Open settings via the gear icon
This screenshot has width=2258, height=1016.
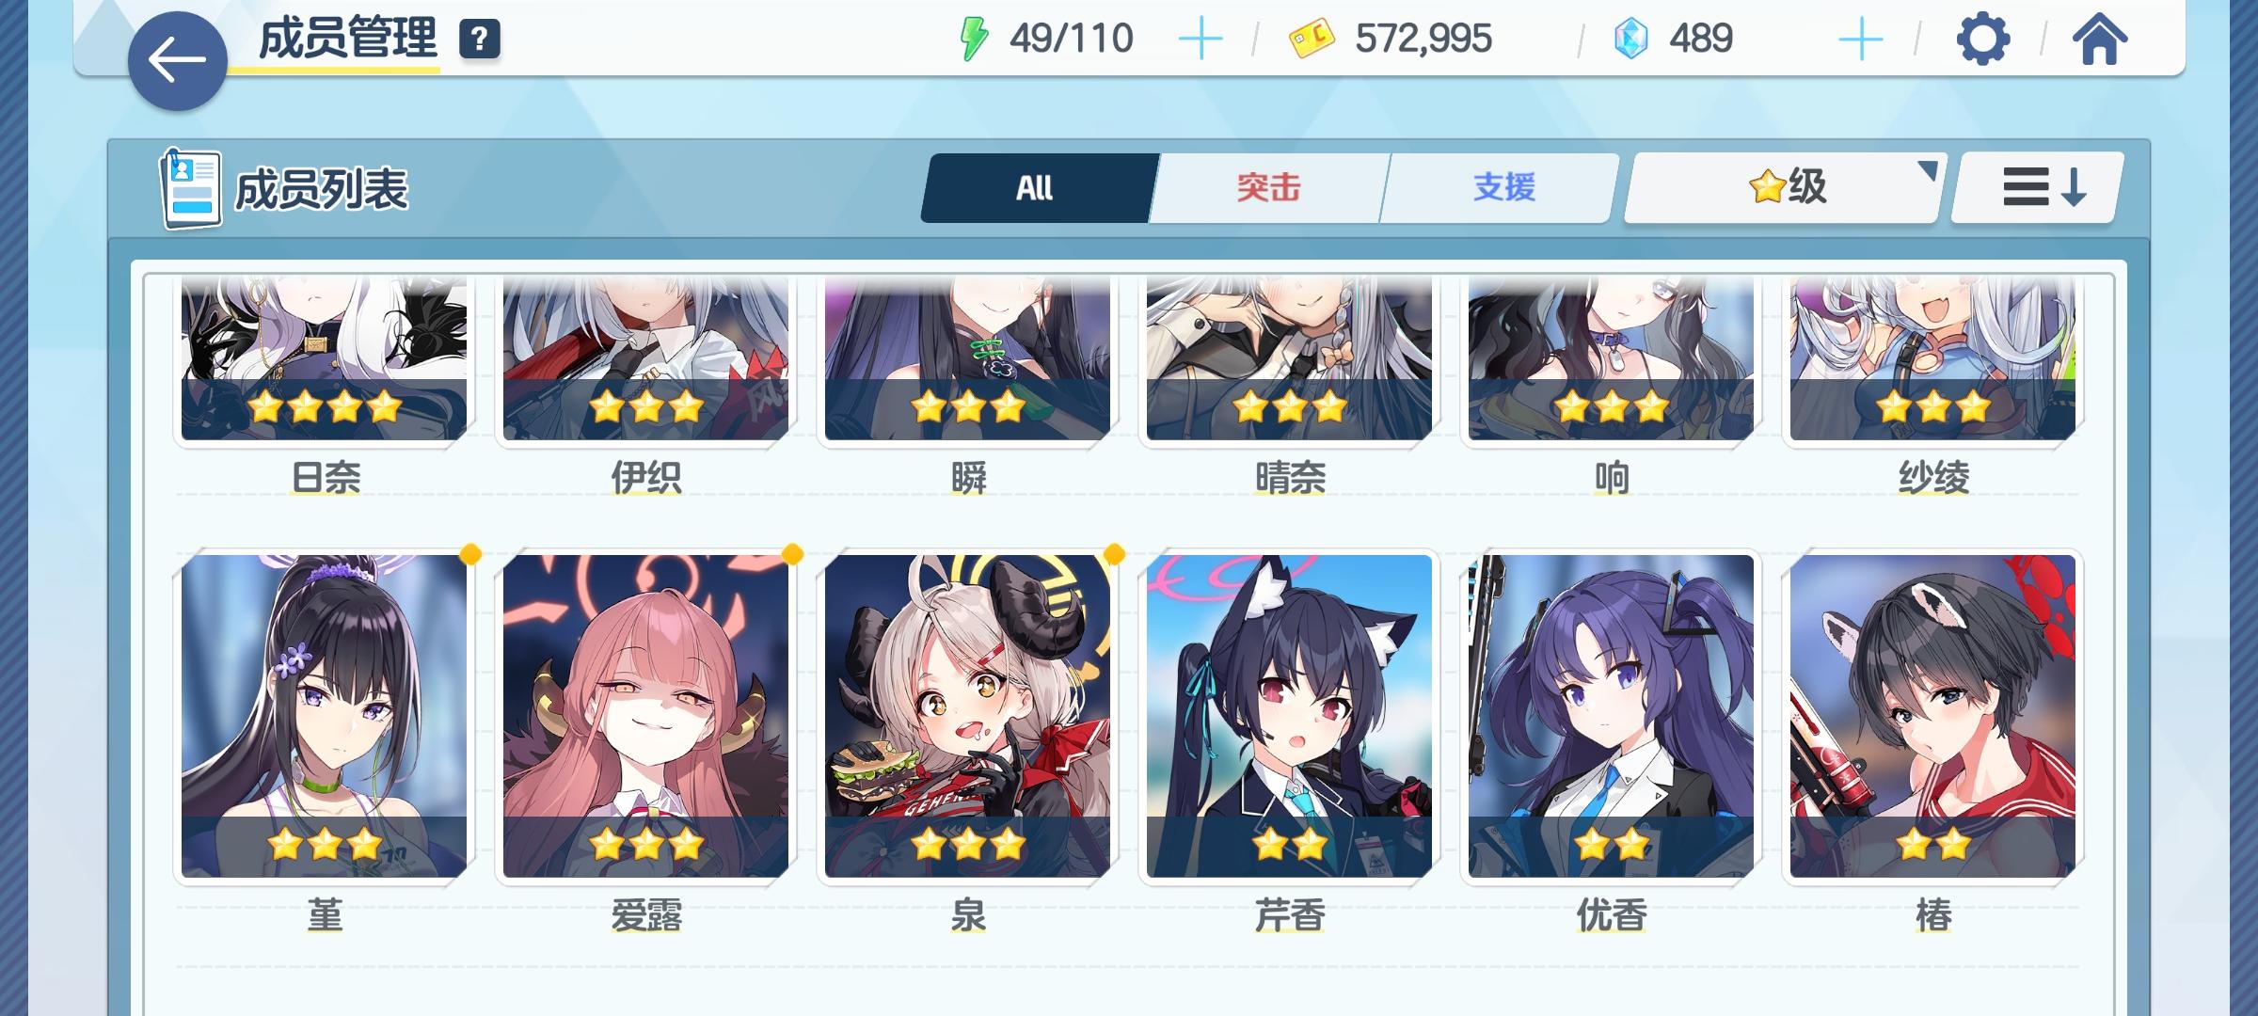(x=1982, y=40)
